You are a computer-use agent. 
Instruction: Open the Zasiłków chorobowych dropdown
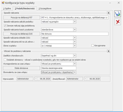(75, 56)
